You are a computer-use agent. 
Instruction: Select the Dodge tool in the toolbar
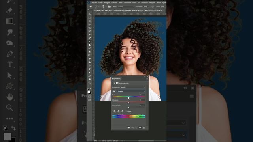click(x=89, y=62)
